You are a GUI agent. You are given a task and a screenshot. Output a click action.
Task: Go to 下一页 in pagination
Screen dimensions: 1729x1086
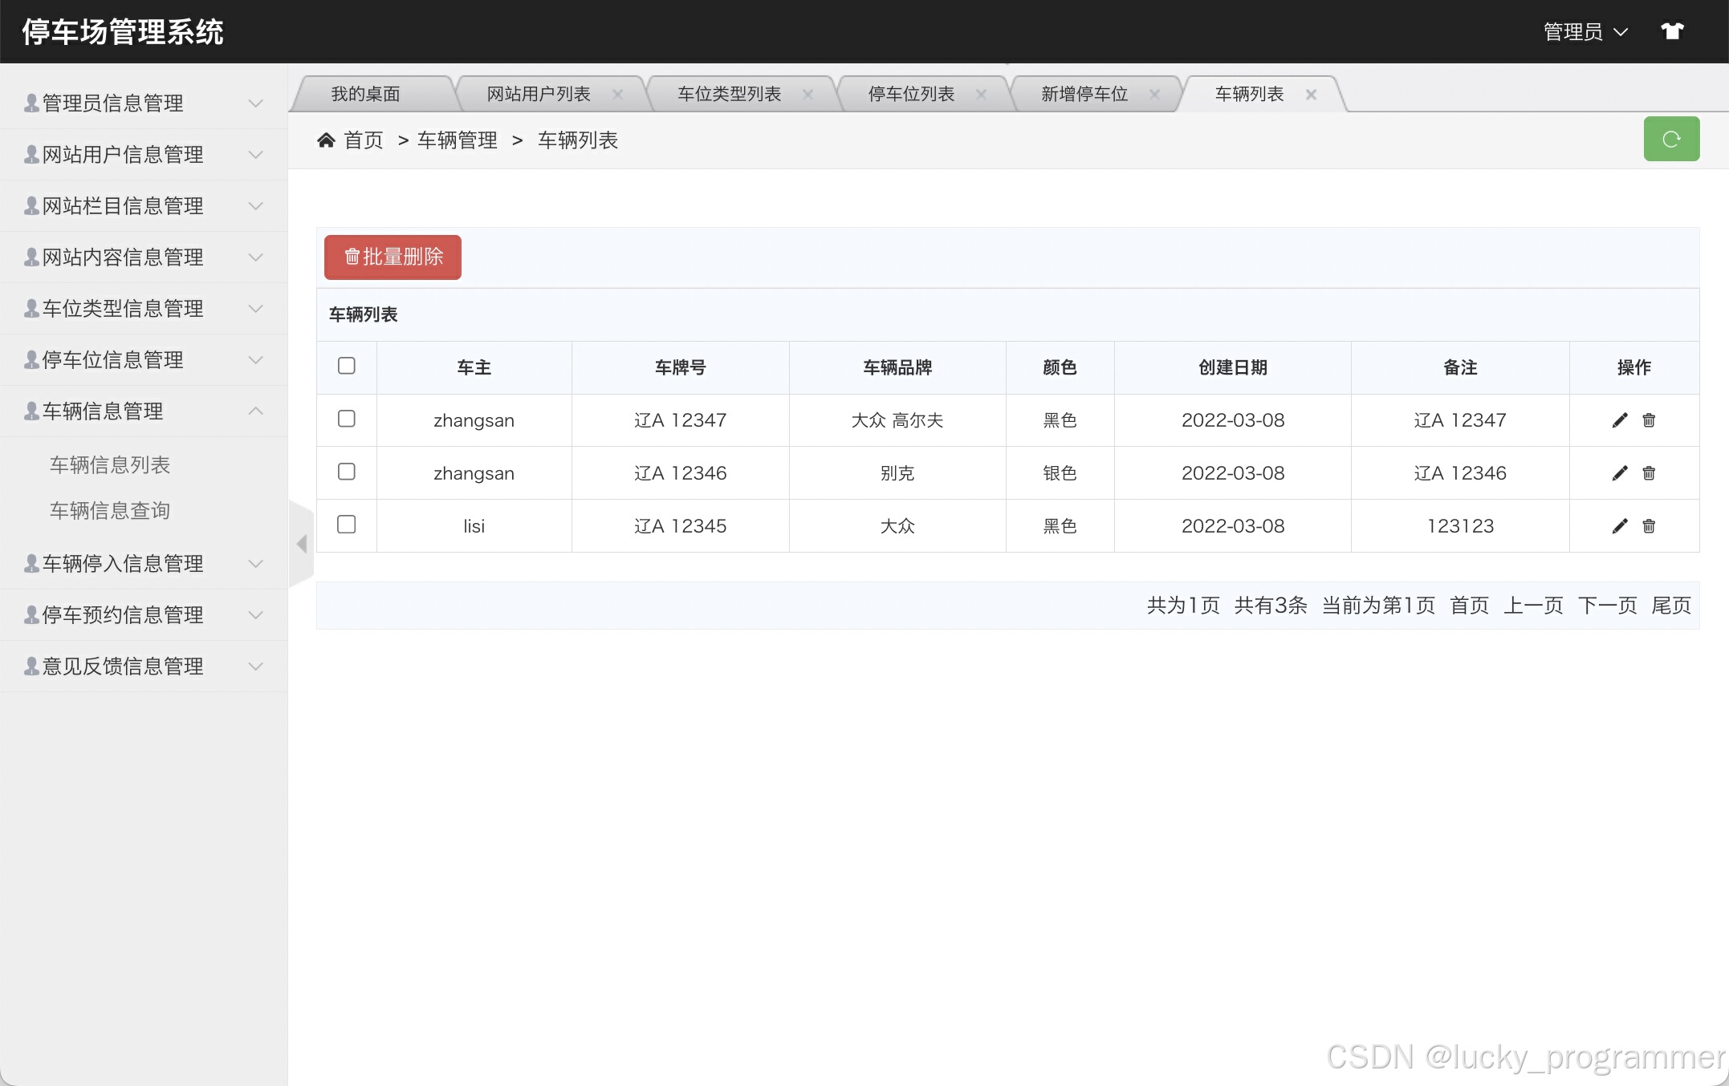1607,606
